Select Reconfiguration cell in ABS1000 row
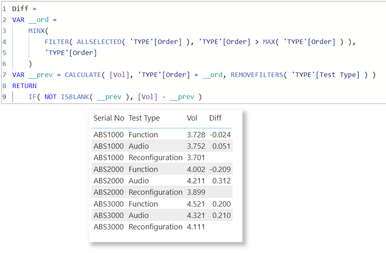The image size is (386, 253). click(155, 158)
